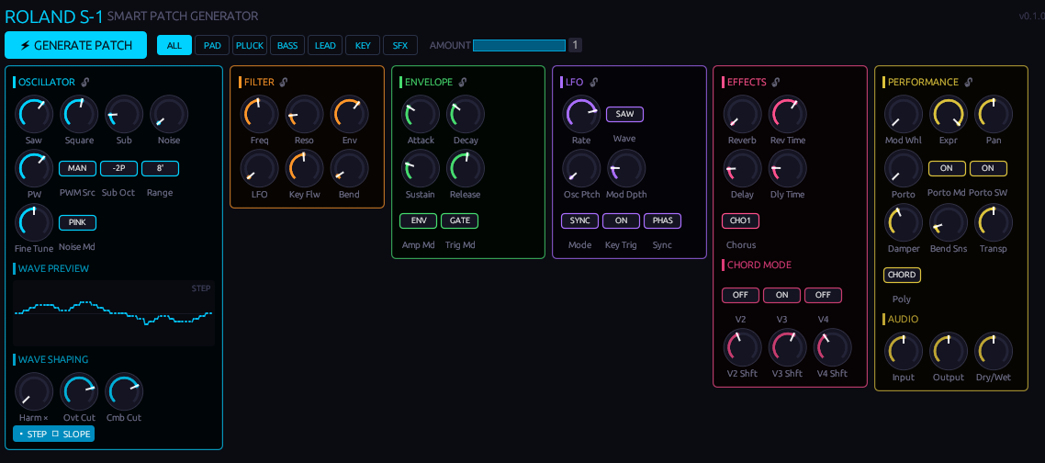Viewport: 1045px width, 463px height.
Task: Select the PLUCK patch category
Action: 250,45
